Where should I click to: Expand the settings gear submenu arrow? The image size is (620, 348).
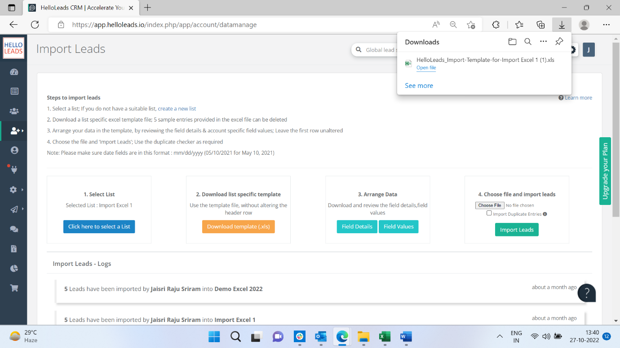coord(22,190)
